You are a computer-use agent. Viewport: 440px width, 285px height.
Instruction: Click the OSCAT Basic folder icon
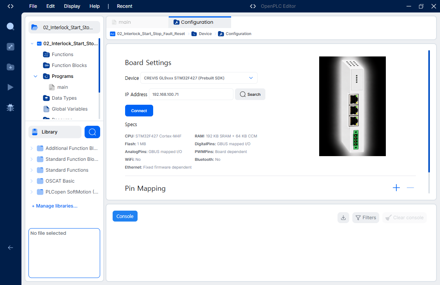(40, 181)
